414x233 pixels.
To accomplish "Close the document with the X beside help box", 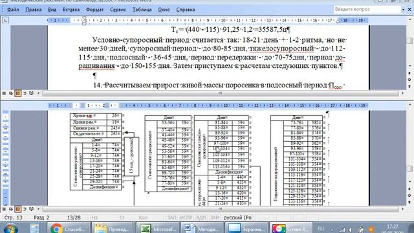I will tap(409, 10).
